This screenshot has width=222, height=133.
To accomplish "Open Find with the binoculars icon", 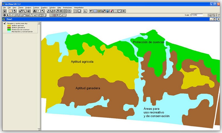I will pyautogui.click(x=35, y=11).
